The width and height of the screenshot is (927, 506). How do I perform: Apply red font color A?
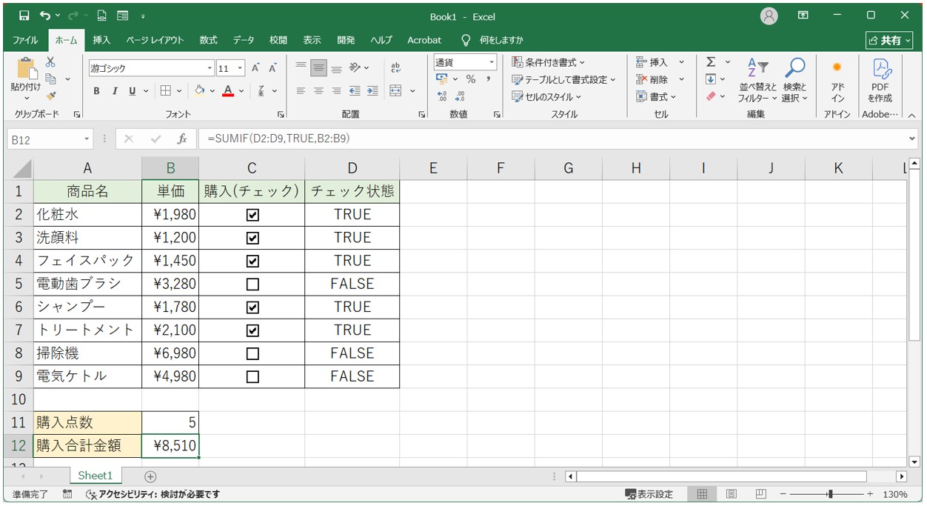pyautogui.click(x=228, y=91)
